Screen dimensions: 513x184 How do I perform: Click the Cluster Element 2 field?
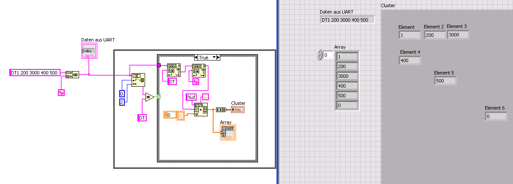tap(435, 35)
